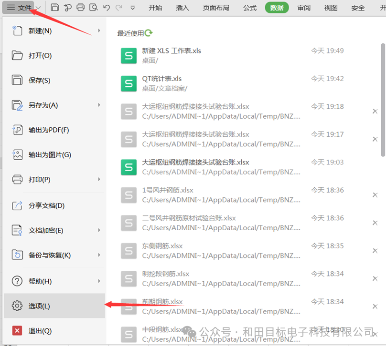Open recent file 明挖段钢筋.xlsx
This screenshot has height=347, width=386.
[x=248, y=279]
